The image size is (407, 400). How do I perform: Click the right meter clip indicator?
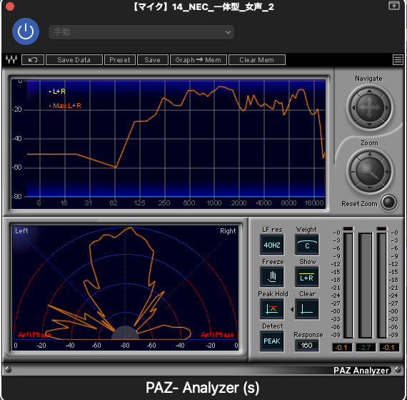(x=382, y=228)
